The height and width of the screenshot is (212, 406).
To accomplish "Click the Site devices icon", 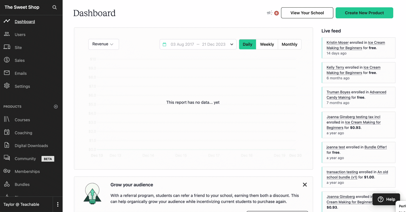I will coord(7,47).
